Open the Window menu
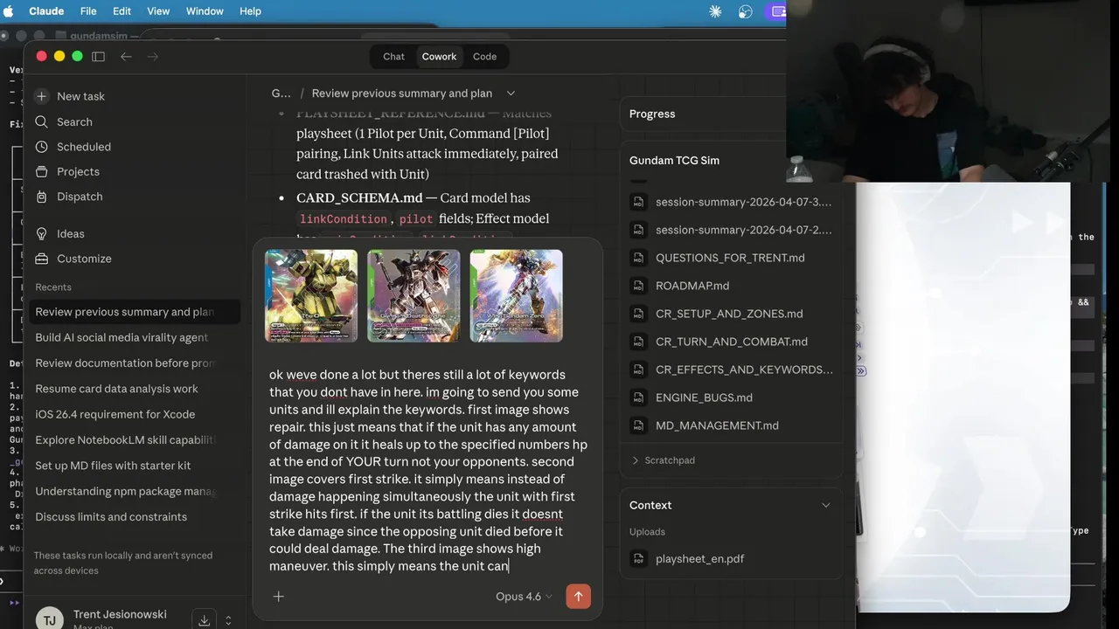This screenshot has width=1119, height=629. click(205, 11)
